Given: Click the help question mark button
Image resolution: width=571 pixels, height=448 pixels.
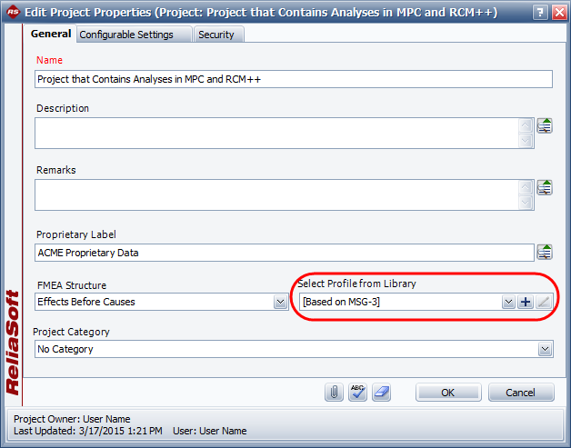Looking at the screenshot, I should click(x=540, y=11).
